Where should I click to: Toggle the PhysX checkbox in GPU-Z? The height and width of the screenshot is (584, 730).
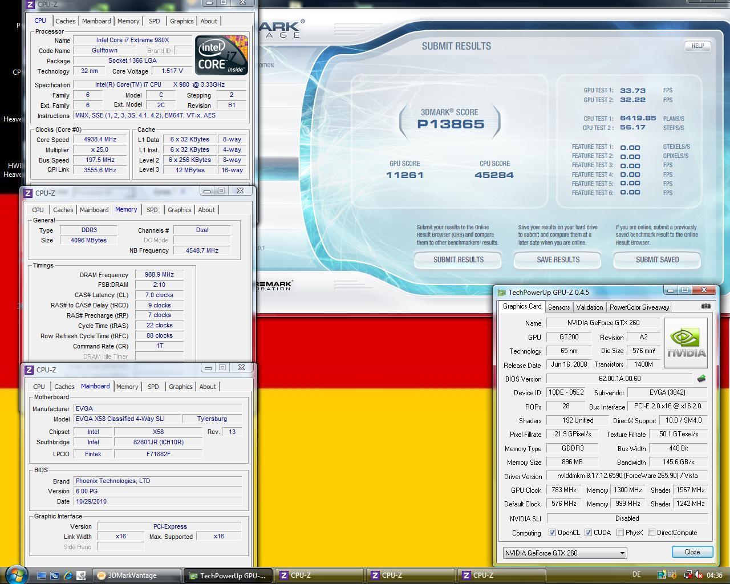click(620, 533)
